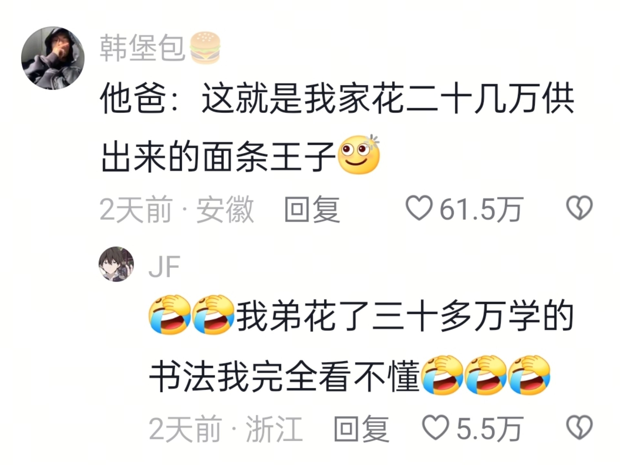620x465 pixels.
Task: Tap the 5.5万 like count
Action: pyautogui.click(x=490, y=429)
